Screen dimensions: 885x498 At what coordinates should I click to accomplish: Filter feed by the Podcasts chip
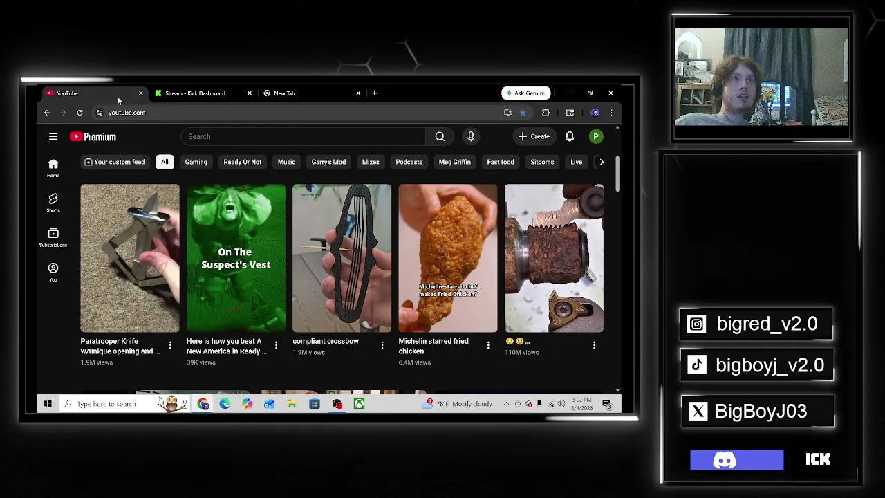coord(409,162)
